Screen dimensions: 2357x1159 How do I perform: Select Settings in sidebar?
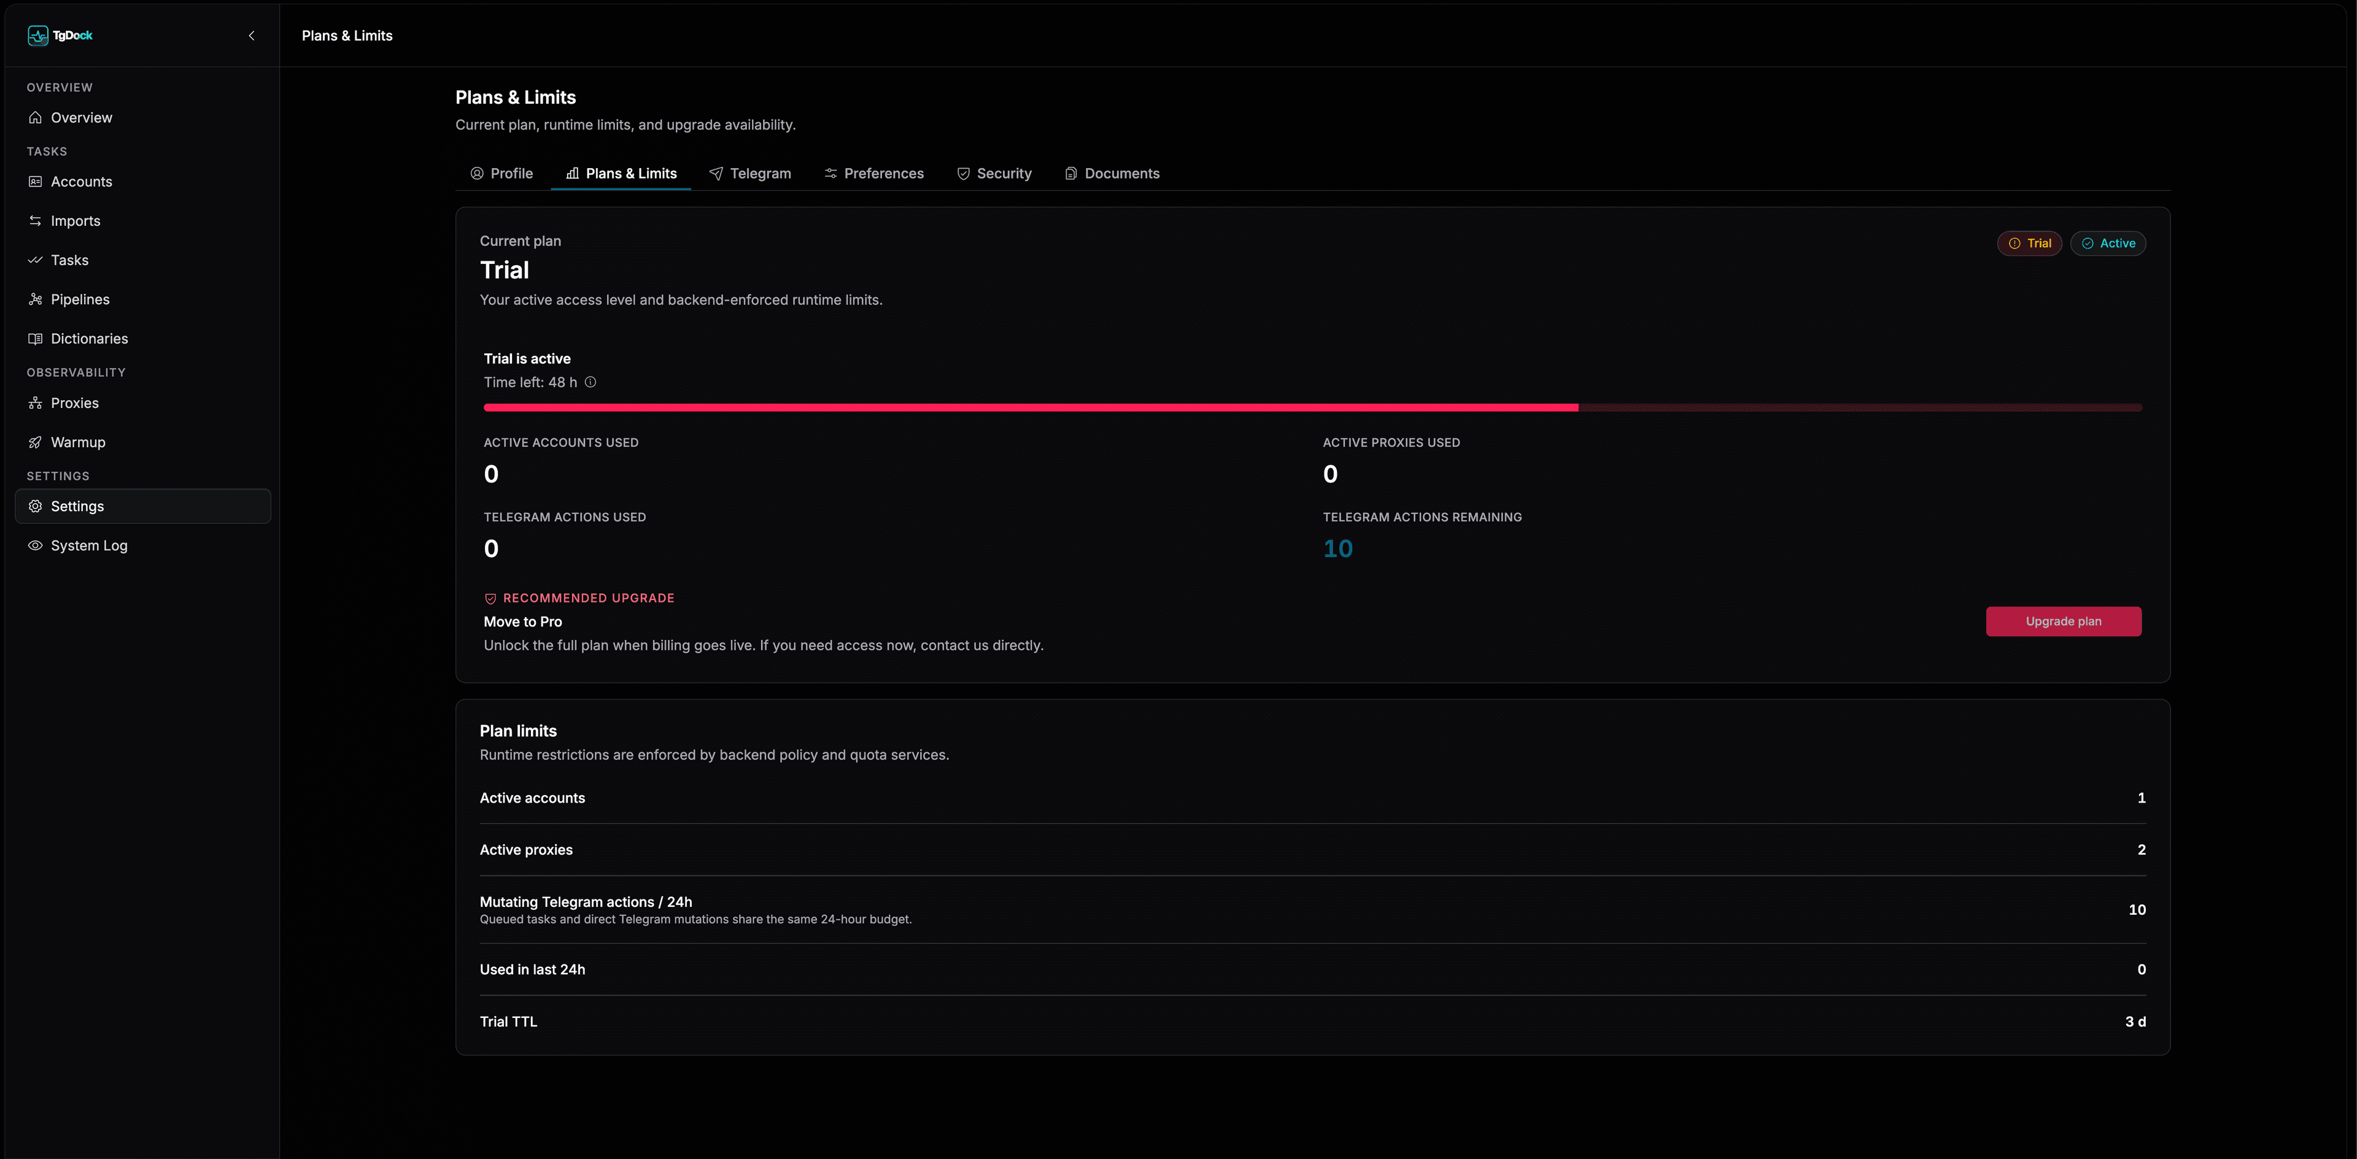pyautogui.click(x=143, y=506)
